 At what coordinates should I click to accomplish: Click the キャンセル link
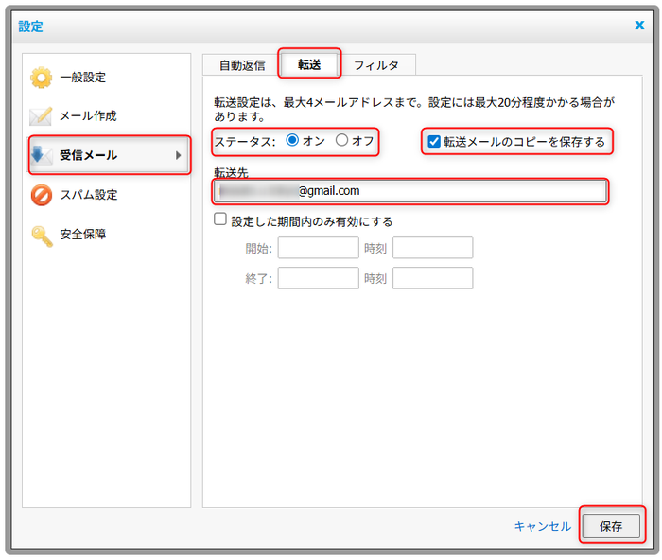[x=543, y=526]
